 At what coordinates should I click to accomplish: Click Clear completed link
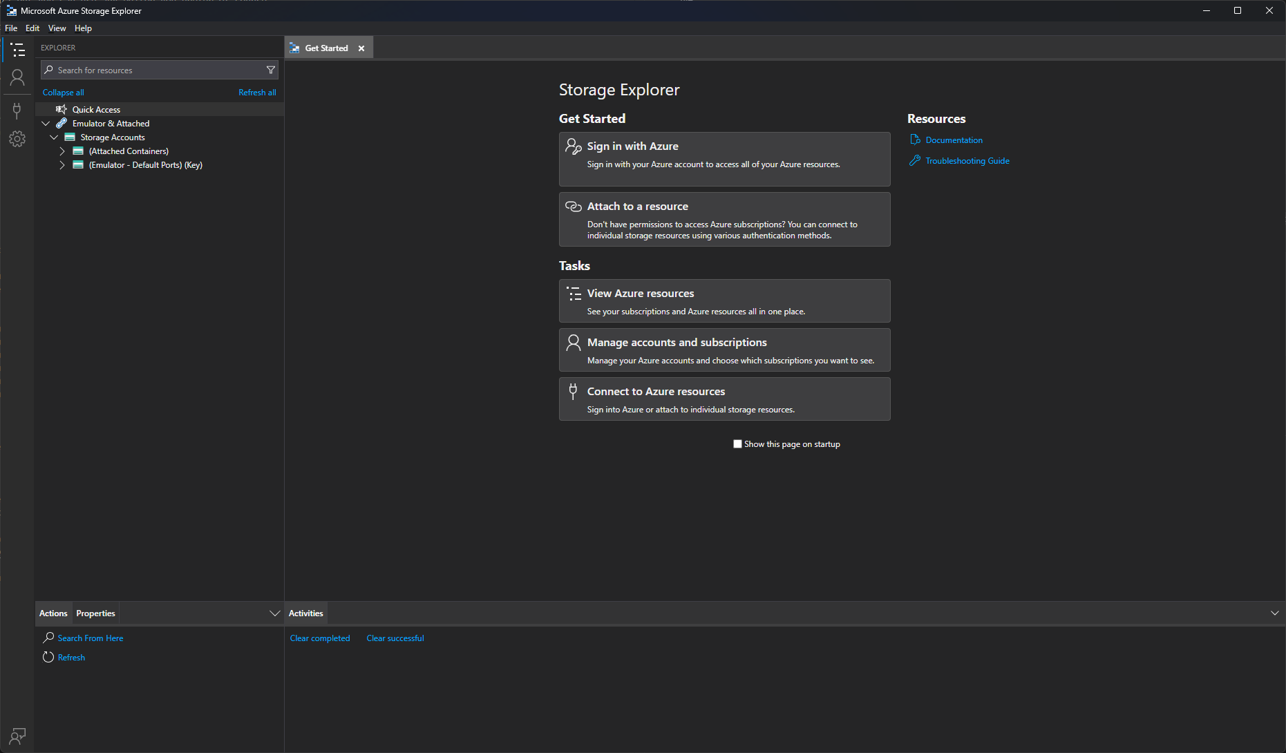pos(320,638)
